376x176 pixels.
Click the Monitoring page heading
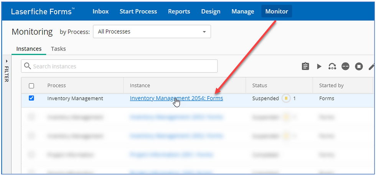[x=32, y=31]
